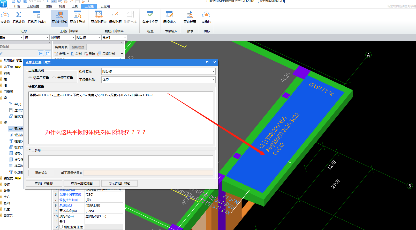Open the 云应用 ribbon tab

(105, 6)
